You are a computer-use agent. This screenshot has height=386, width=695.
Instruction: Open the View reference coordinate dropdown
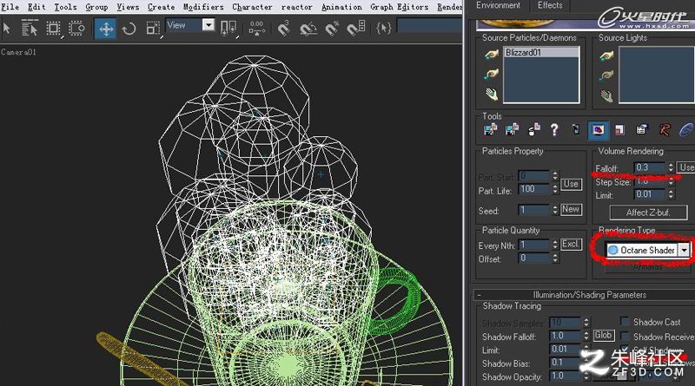208,25
